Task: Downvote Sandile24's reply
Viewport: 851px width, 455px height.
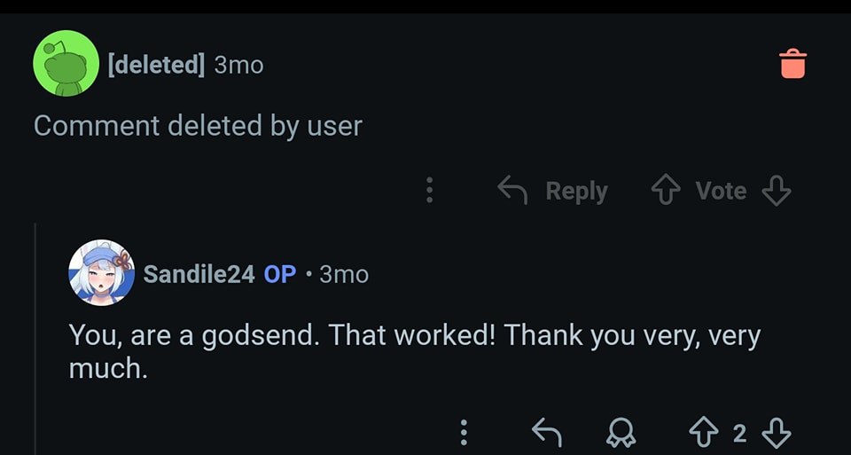Action: click(x=776, y=432)
